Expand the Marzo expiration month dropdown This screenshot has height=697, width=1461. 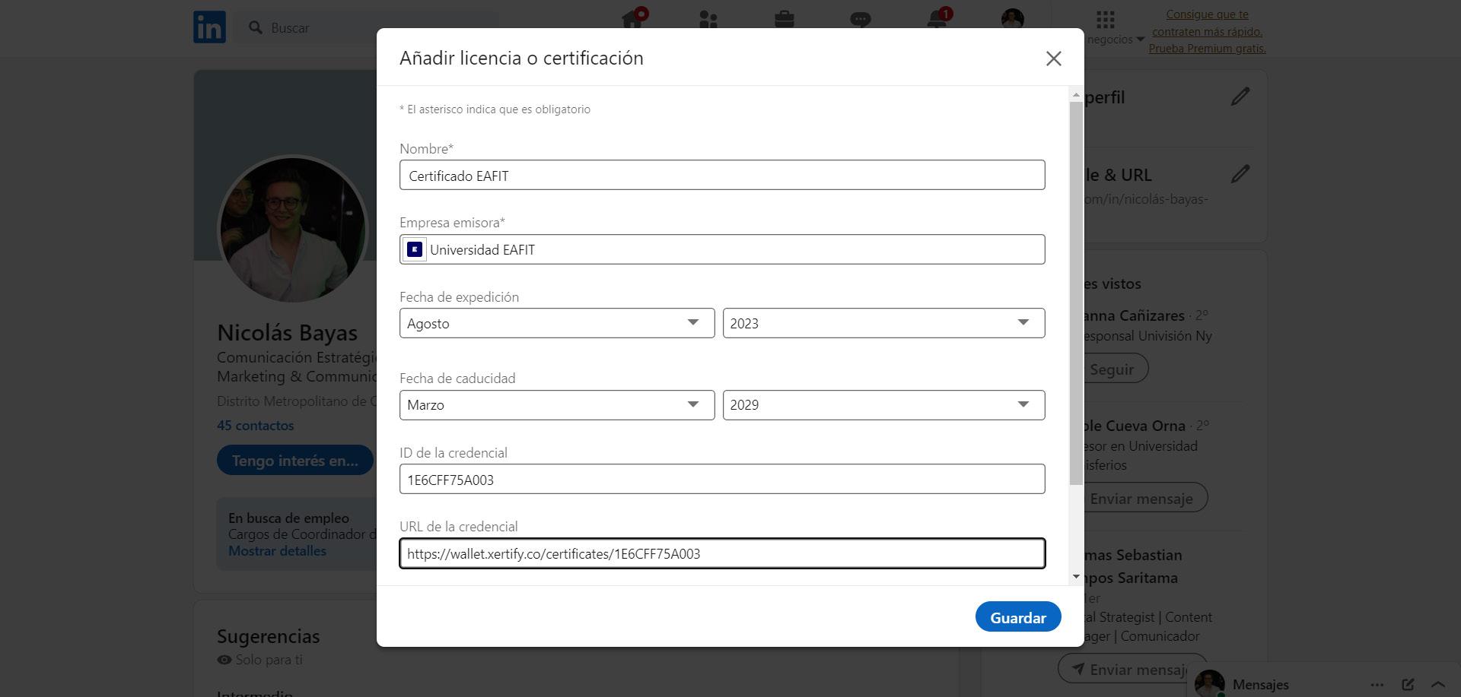click(x=557, y=405)
